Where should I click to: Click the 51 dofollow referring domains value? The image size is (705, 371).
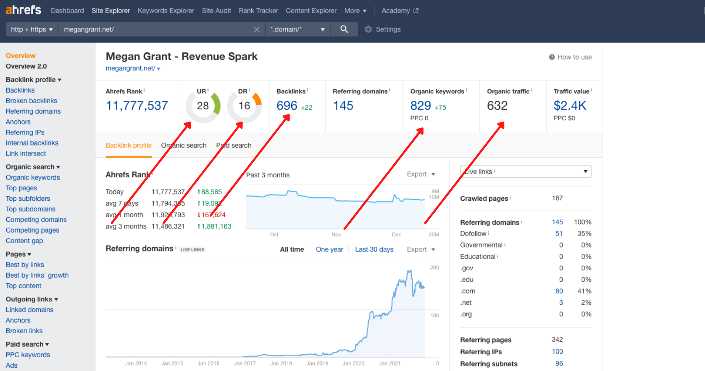pyautogui.click(x=559, y=233)
